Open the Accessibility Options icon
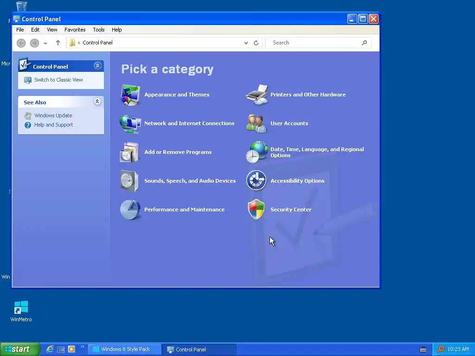The width and height of the screenshot is (475, 356). [256, 181]
